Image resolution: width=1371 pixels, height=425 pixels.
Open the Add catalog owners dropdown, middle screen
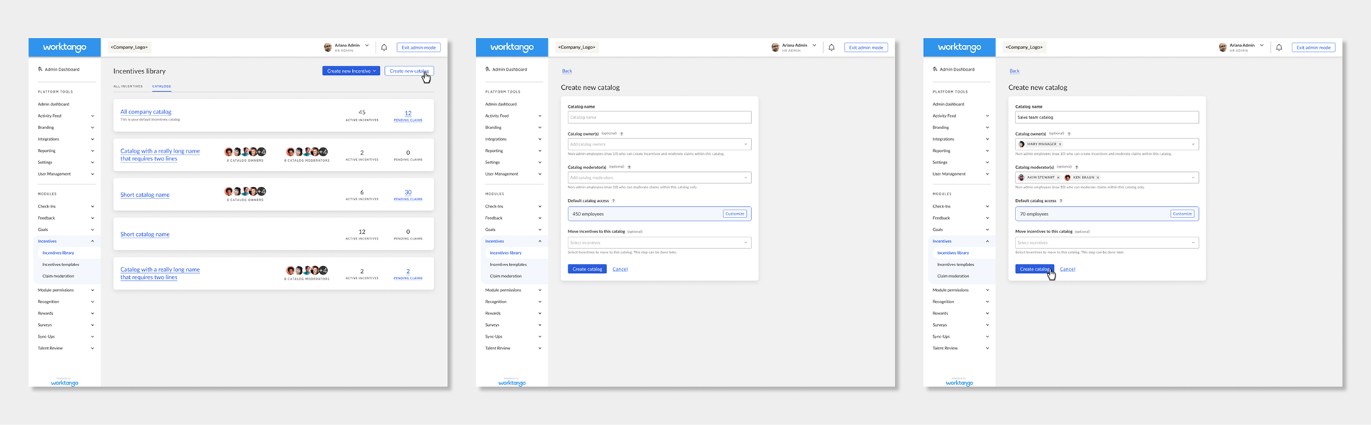(x=659, y=144)
